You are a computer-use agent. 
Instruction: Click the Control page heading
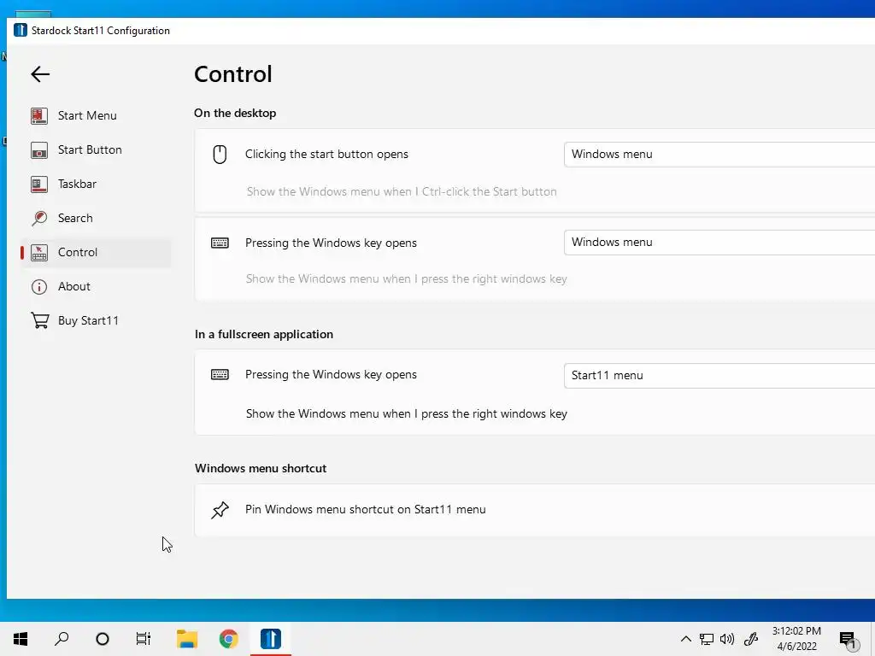pos(233,74)
